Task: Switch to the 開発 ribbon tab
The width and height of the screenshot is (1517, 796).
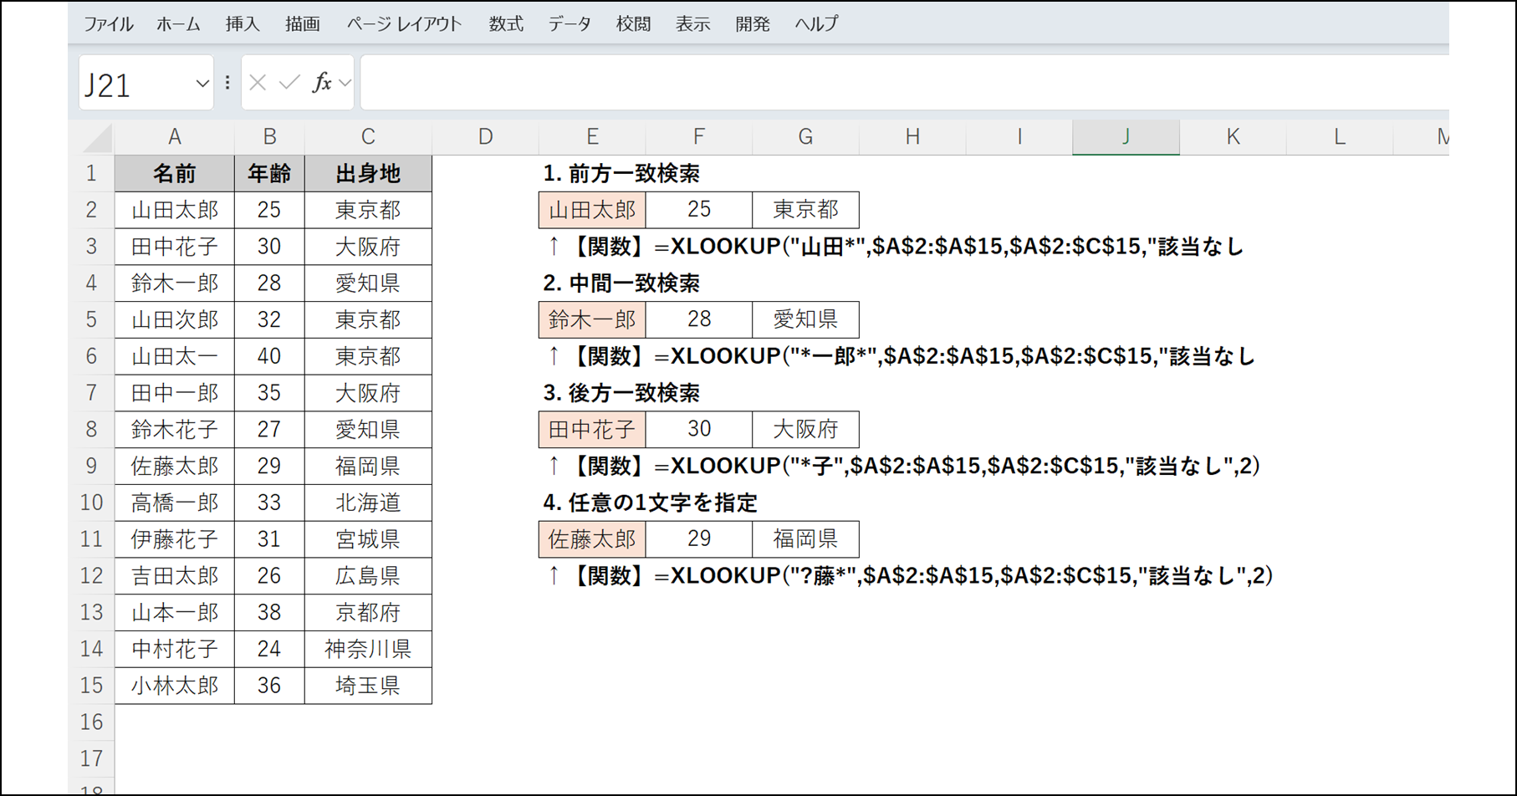Action: point(752,23)
